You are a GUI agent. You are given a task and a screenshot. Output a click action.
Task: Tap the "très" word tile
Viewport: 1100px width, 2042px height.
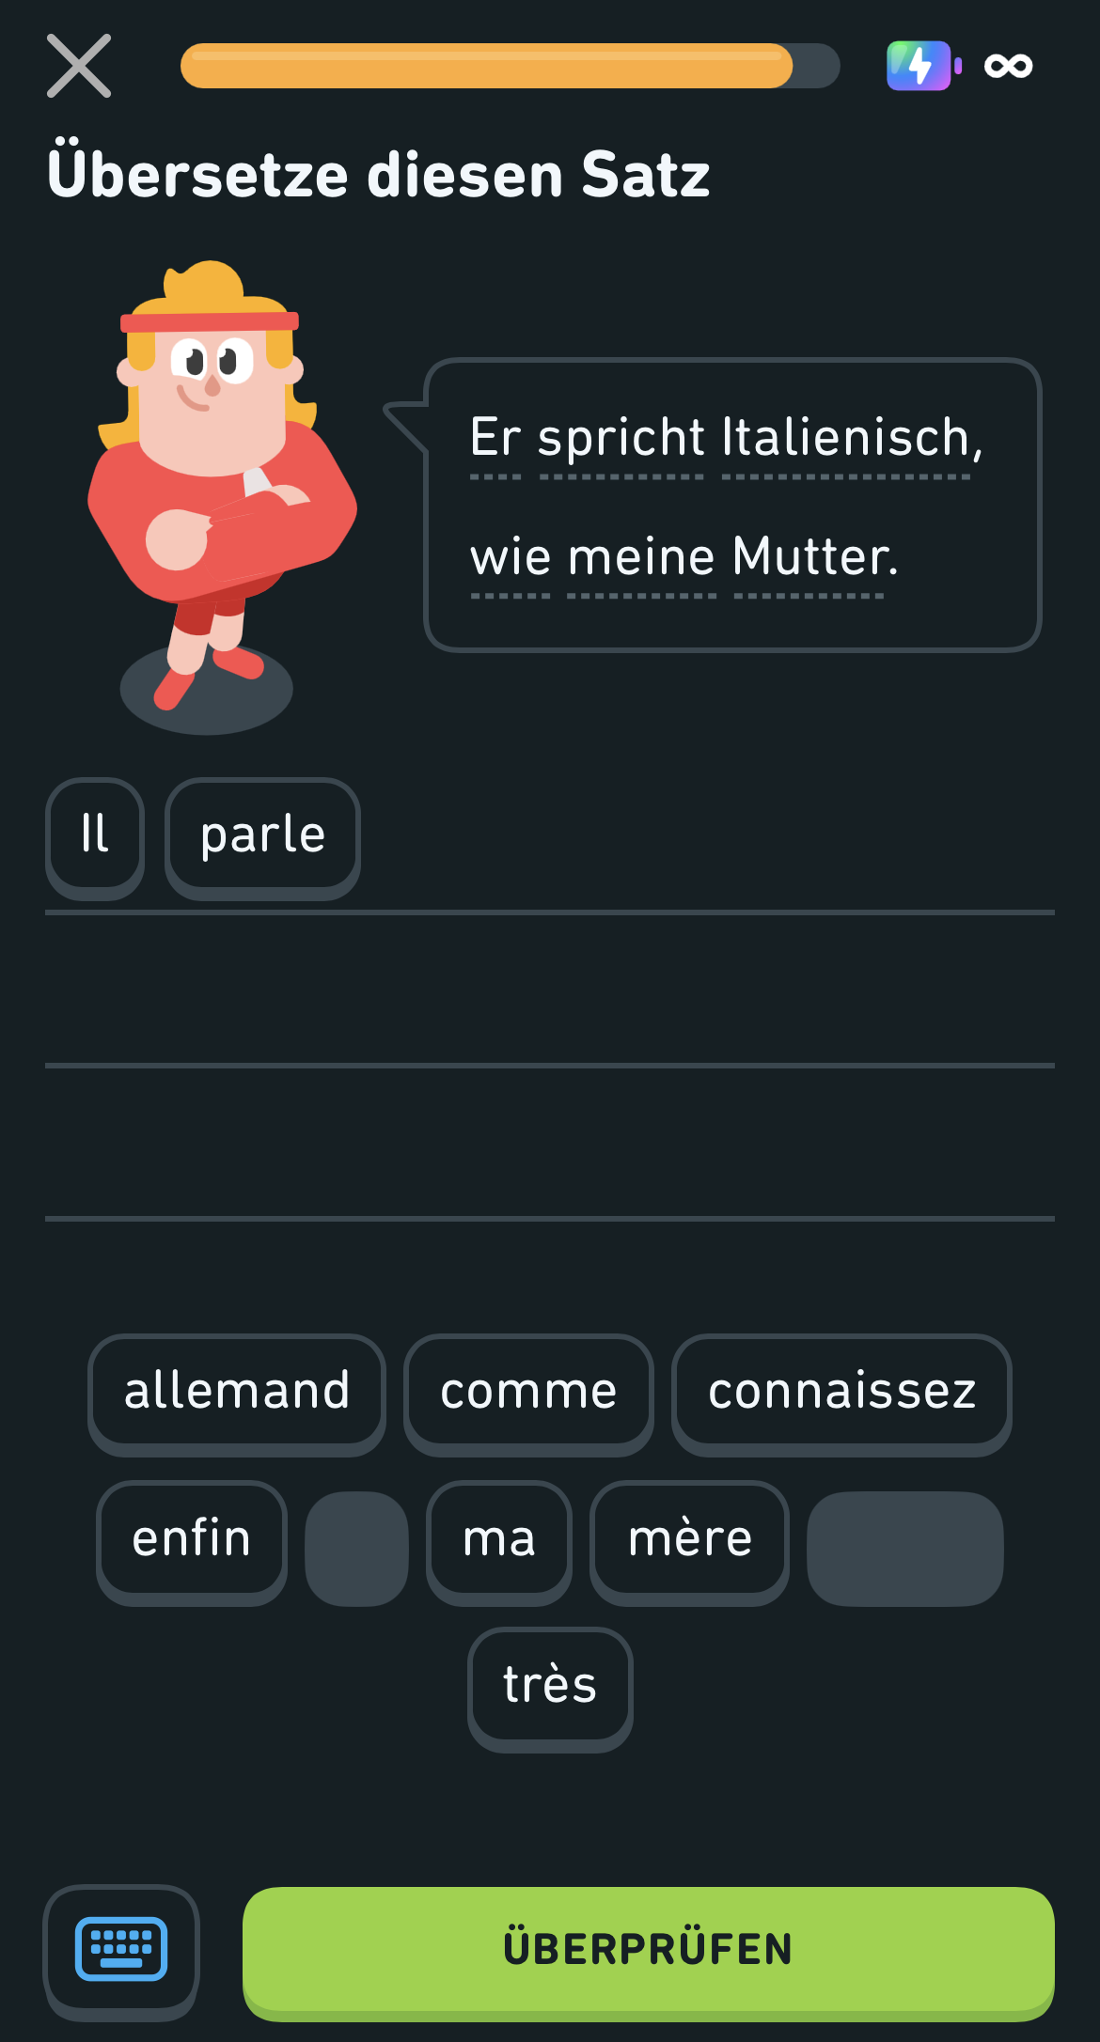pos(550,1685)
